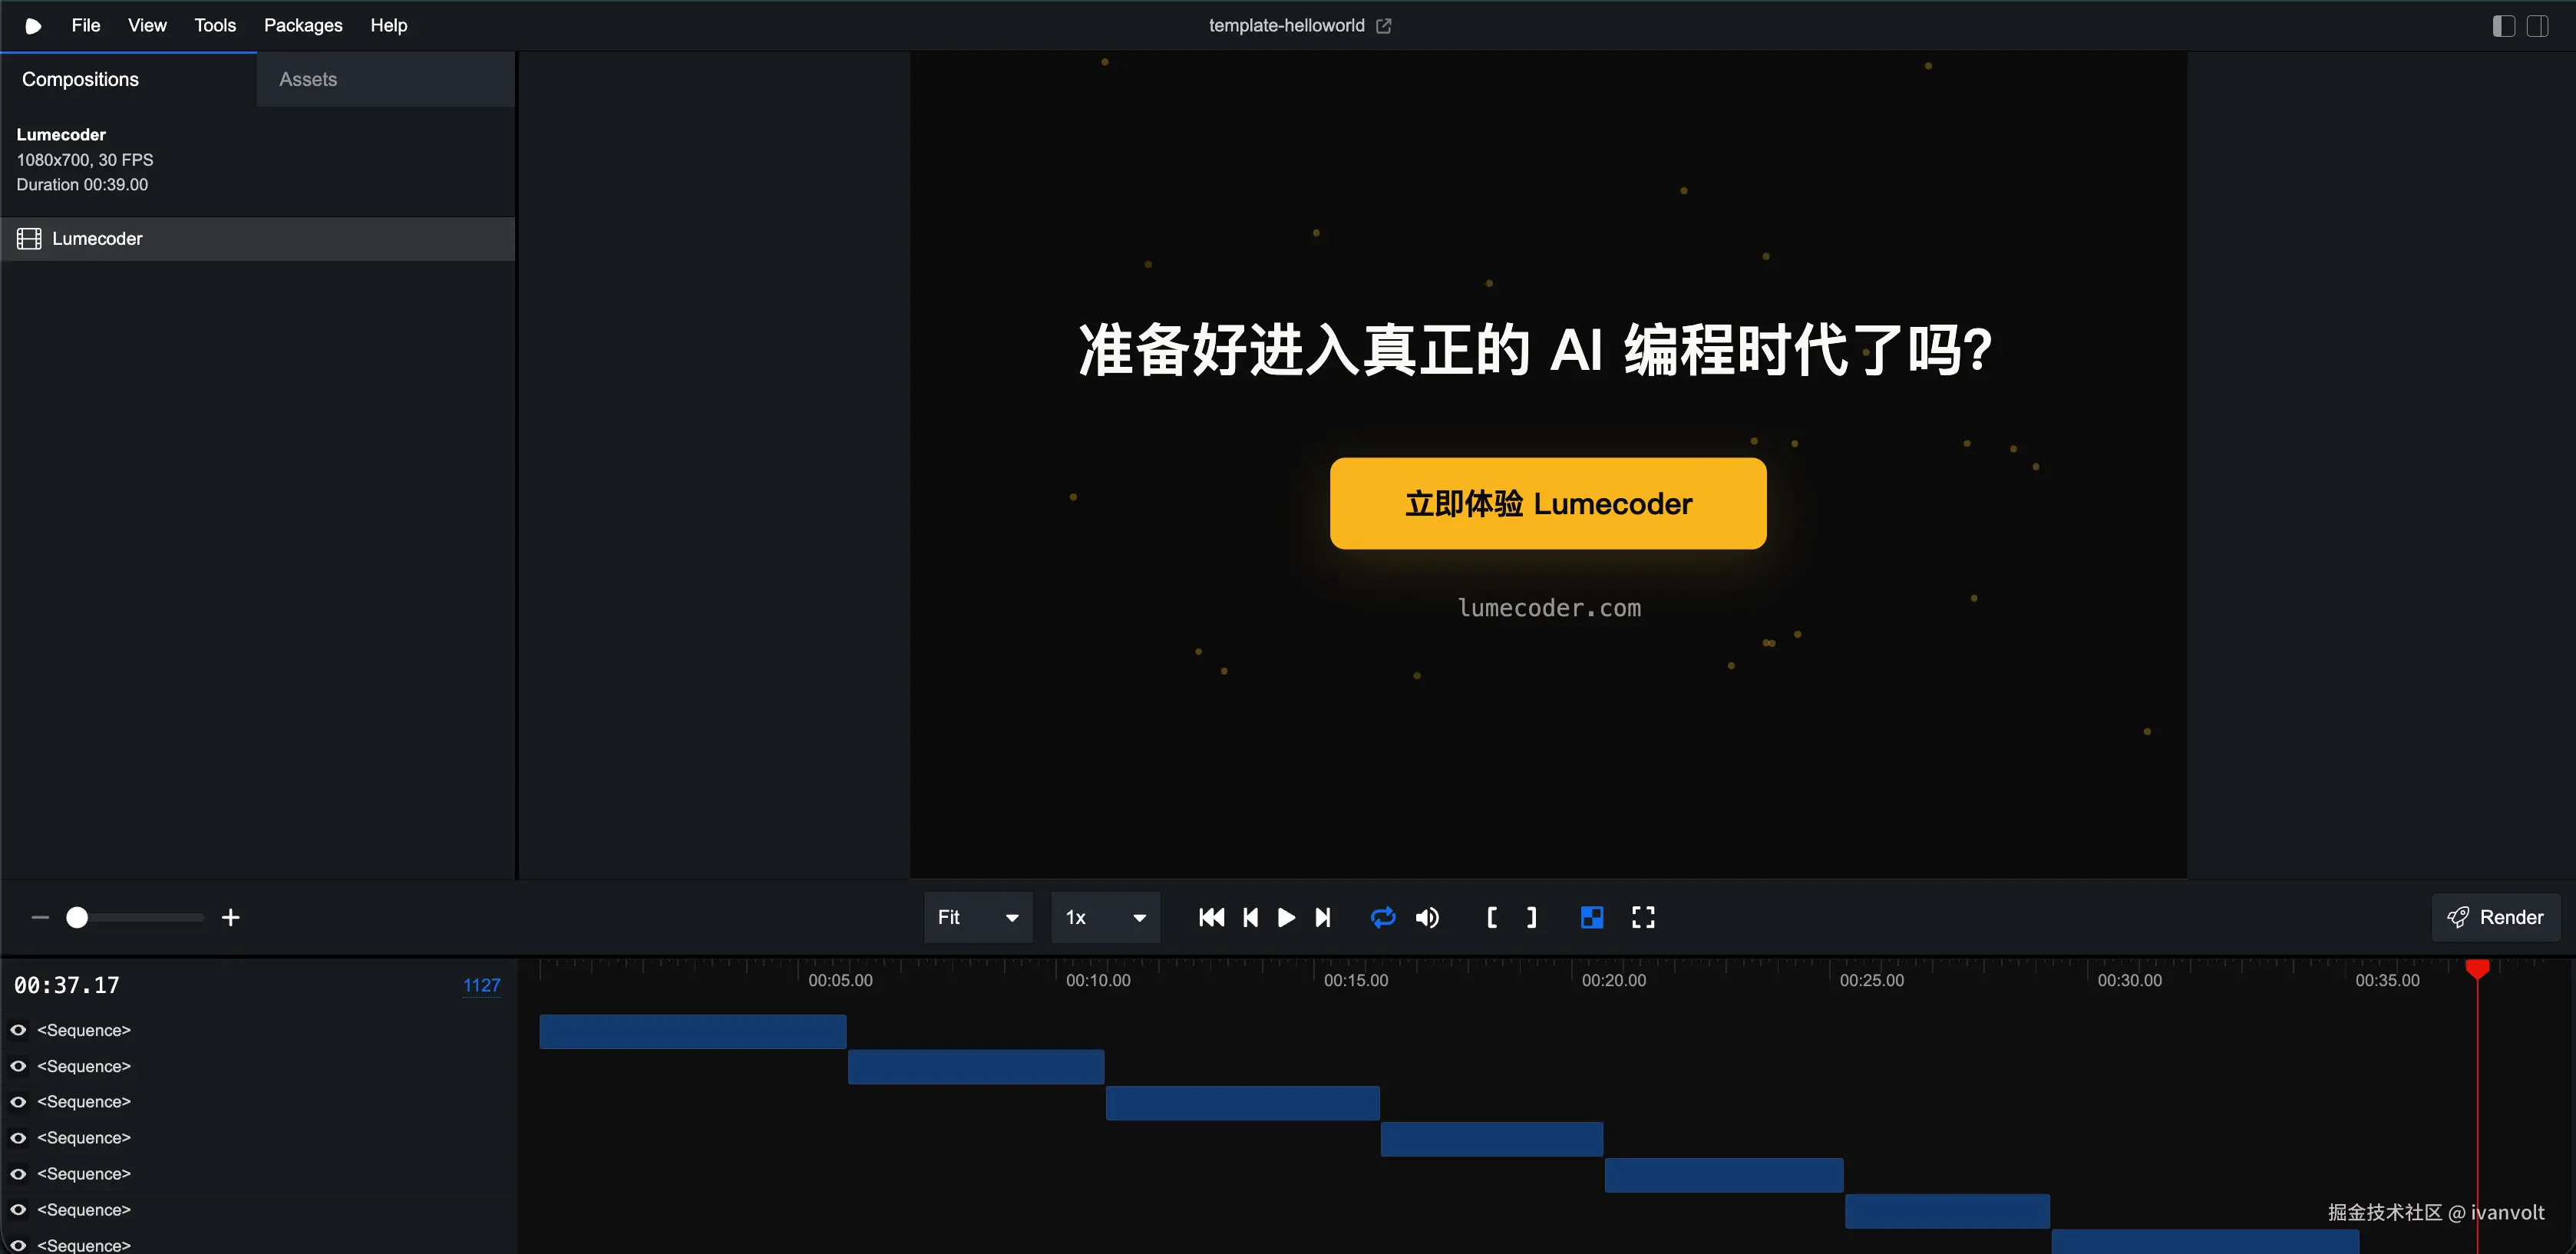
Task: Jump to the end of the timeline
Action: coord(1323,917)
